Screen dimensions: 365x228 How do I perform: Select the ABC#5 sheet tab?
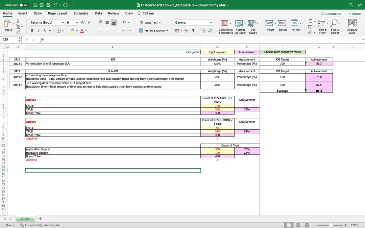[25, 219]
